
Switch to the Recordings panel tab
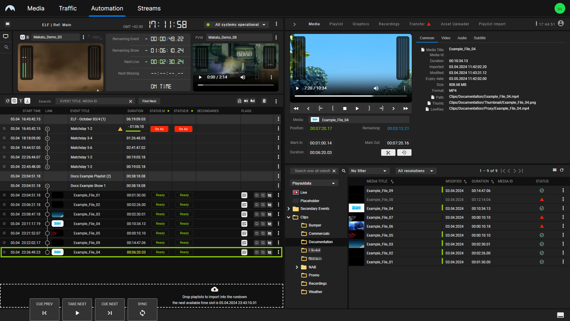tap(389, 24)
